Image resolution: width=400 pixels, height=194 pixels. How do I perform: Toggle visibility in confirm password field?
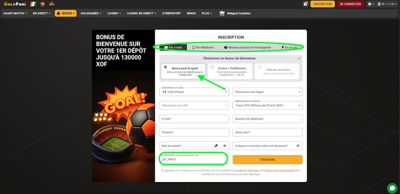[x=298, y=146]
